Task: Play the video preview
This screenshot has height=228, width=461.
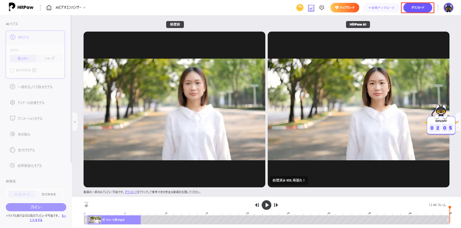Action: (x=266, y=205)
